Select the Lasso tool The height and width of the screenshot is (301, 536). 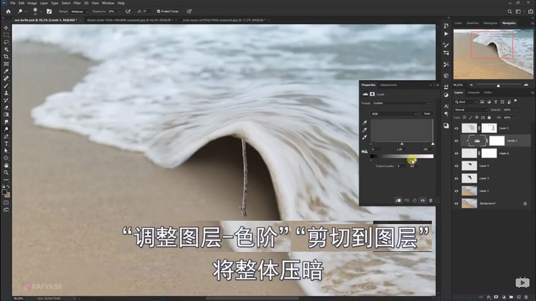tap(6, 41)
